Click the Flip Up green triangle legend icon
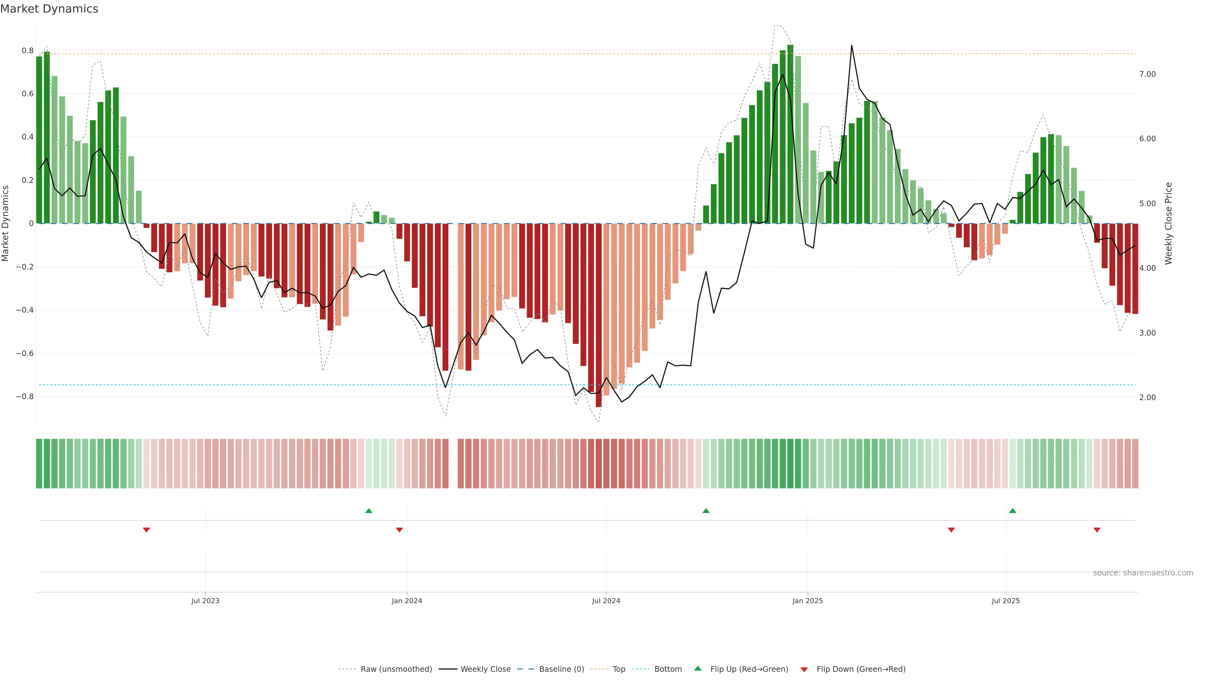 coord(698,669)
